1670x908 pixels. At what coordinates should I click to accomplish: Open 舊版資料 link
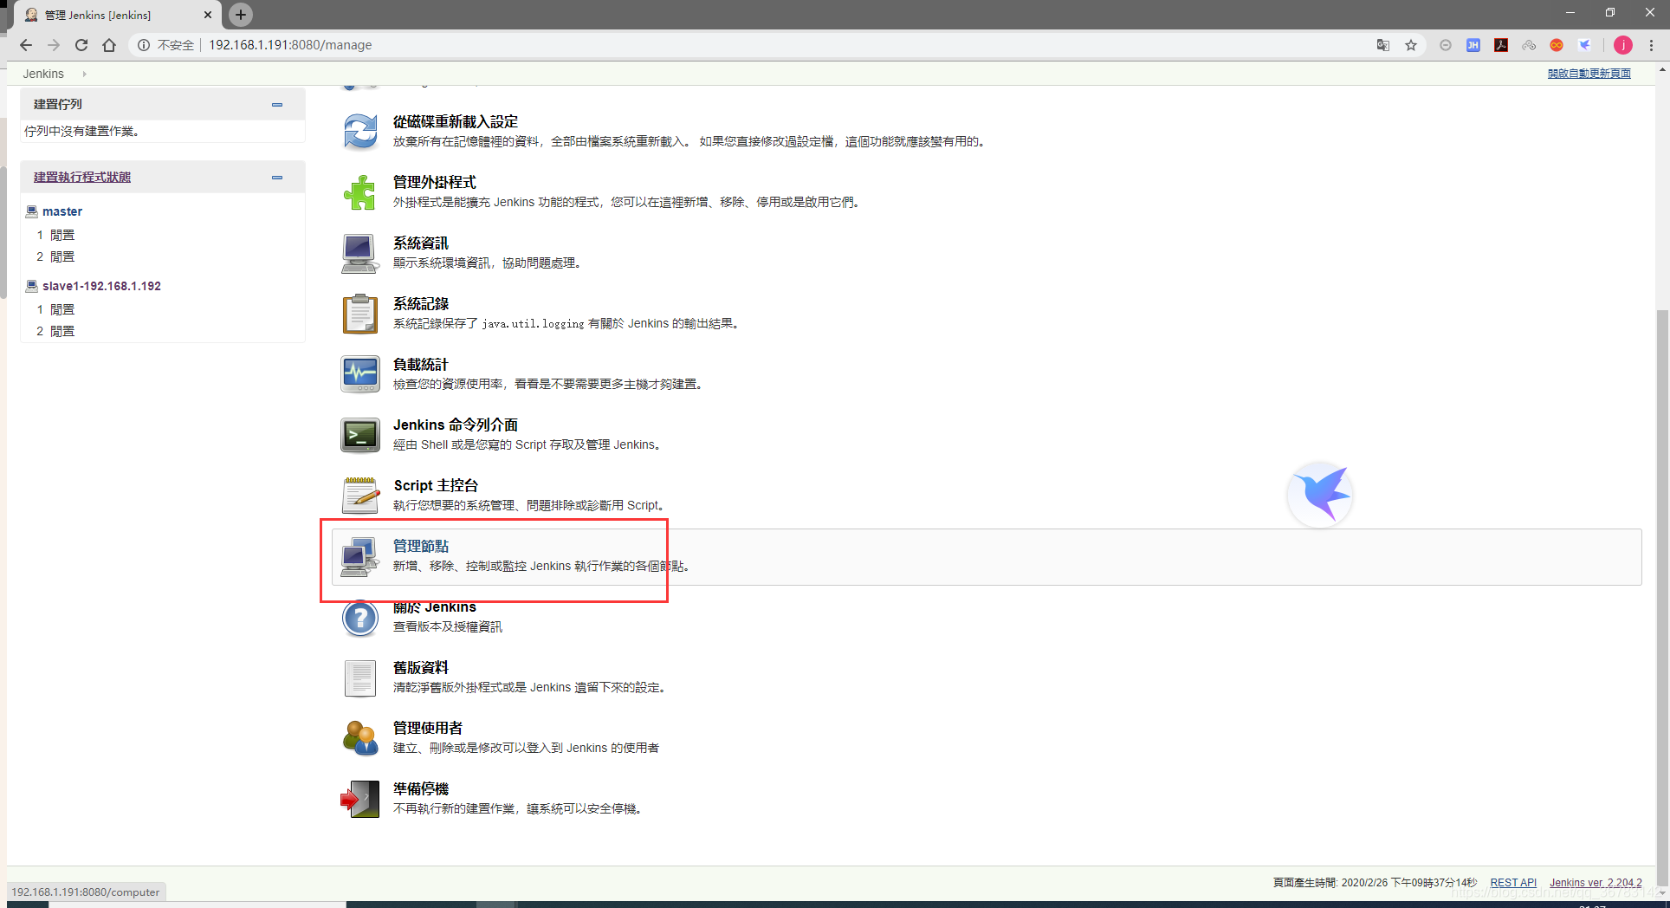click(x=421, y=668)
